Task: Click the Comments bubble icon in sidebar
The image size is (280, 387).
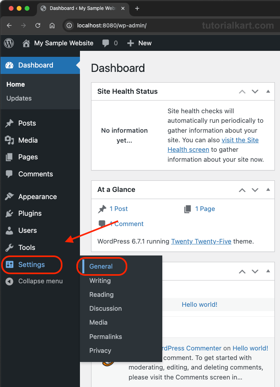Action: [x=9, y=174]
